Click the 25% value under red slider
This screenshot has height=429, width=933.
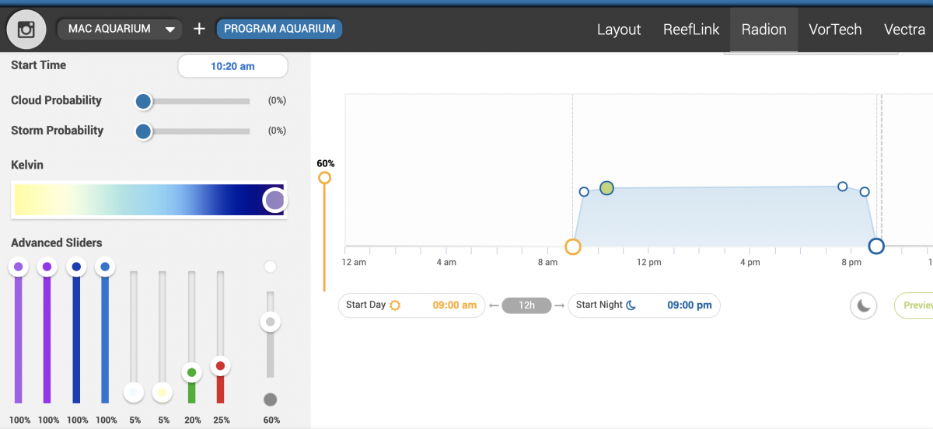(x=221, y=420)
